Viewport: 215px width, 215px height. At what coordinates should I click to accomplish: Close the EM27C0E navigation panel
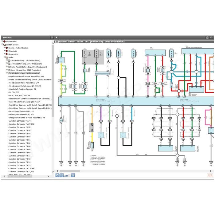pos(52,37)
